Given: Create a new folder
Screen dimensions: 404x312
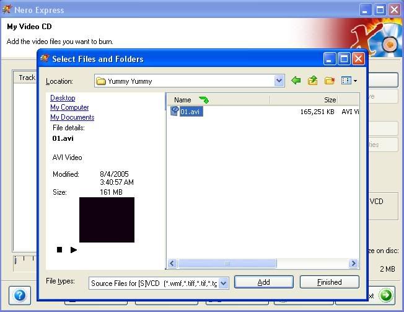Looking at the screenshot, I should pos(329,81).
